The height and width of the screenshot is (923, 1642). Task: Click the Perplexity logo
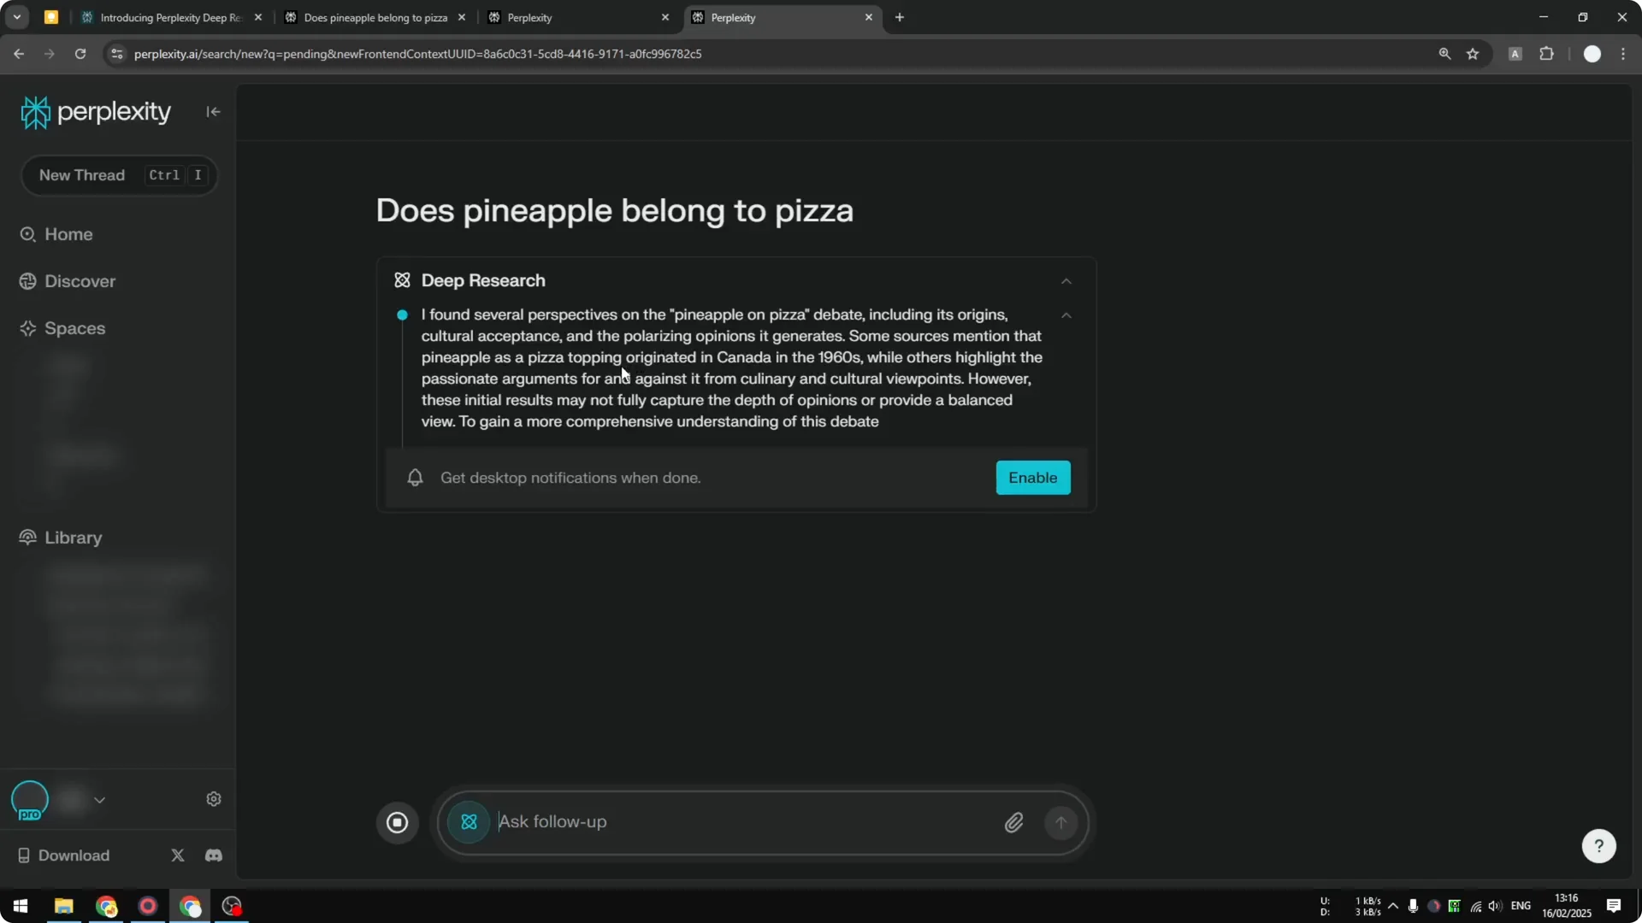pos(95,111)
